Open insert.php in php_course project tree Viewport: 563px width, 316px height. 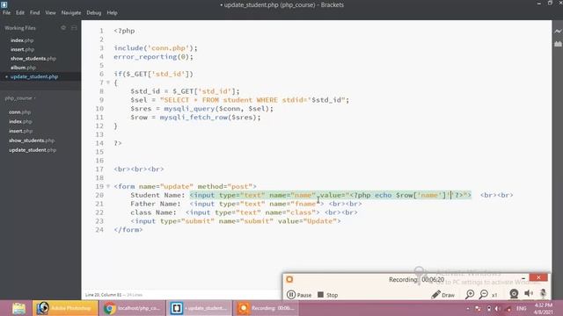tap(21, 131)
